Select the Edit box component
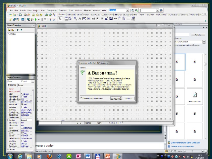 point(84,19)
